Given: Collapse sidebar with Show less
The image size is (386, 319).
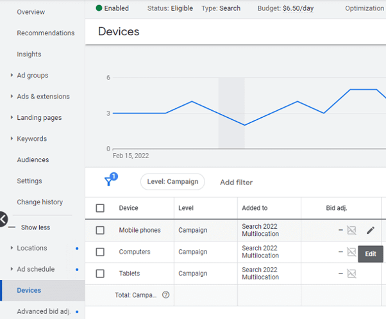Looking at the screenshot, I should tap(35, 227).
